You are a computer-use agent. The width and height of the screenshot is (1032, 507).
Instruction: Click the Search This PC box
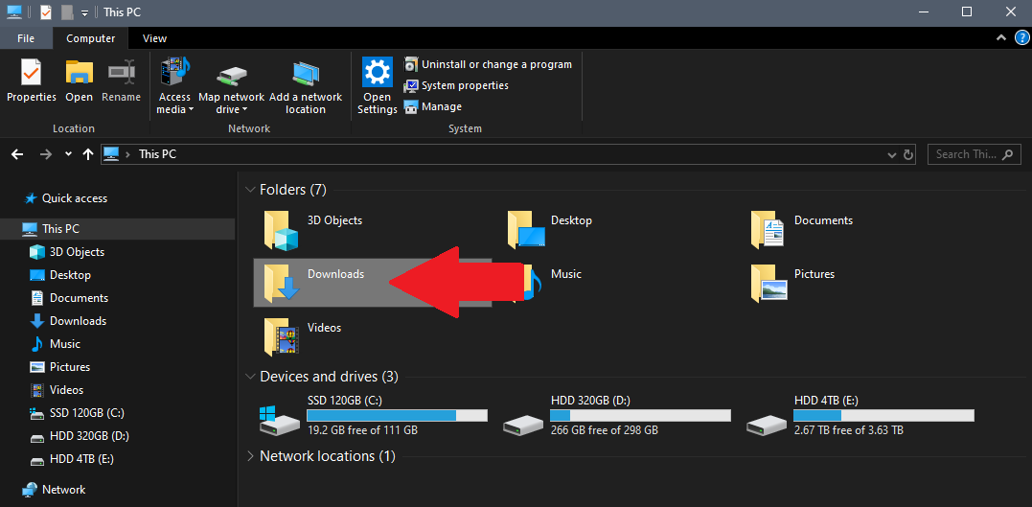click(x=975, y=154)
